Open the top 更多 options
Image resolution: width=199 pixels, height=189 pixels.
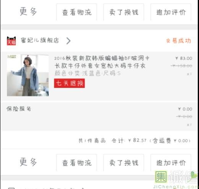[28, 12]
